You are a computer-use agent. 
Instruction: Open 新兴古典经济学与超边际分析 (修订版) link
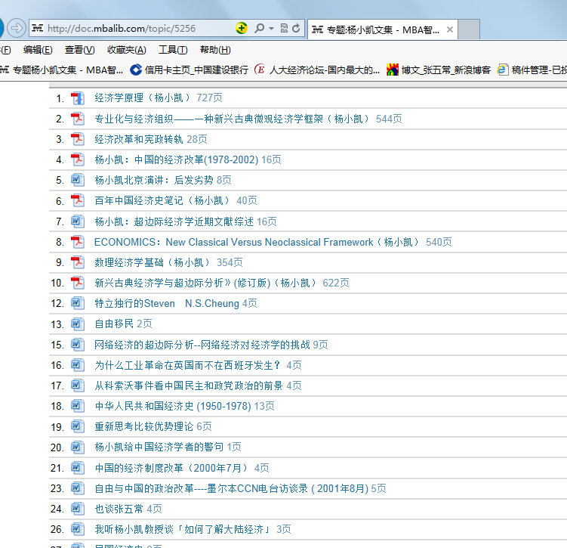pos(206,283)
